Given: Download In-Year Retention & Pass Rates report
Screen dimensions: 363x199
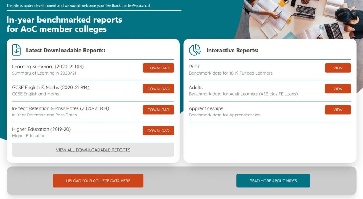Looking at the screenshot, I should tap(158, 110).
